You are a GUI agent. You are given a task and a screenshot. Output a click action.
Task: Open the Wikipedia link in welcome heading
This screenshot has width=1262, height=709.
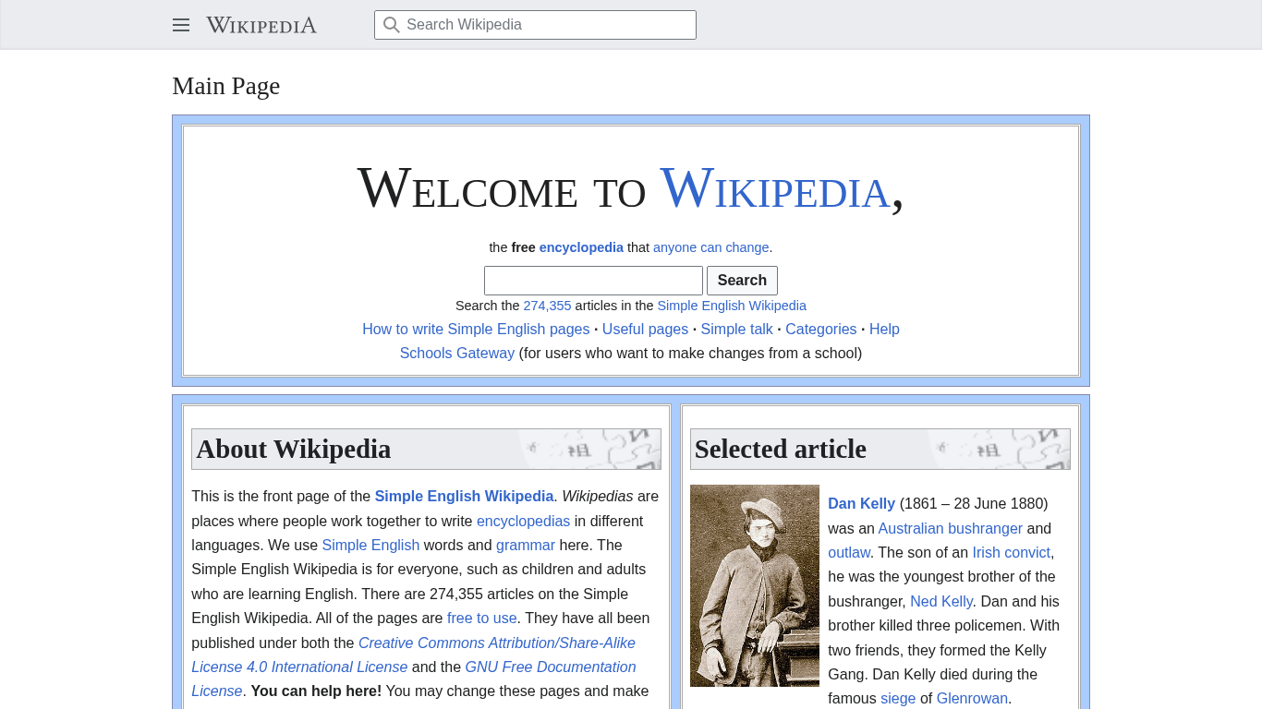[x=774, y=189]
